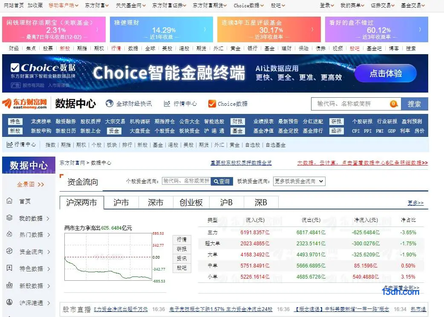Click the 基金排行 navigation link
Image resolution: width=444 pixels, height=317 pixels.
click(x=313, y=131)
